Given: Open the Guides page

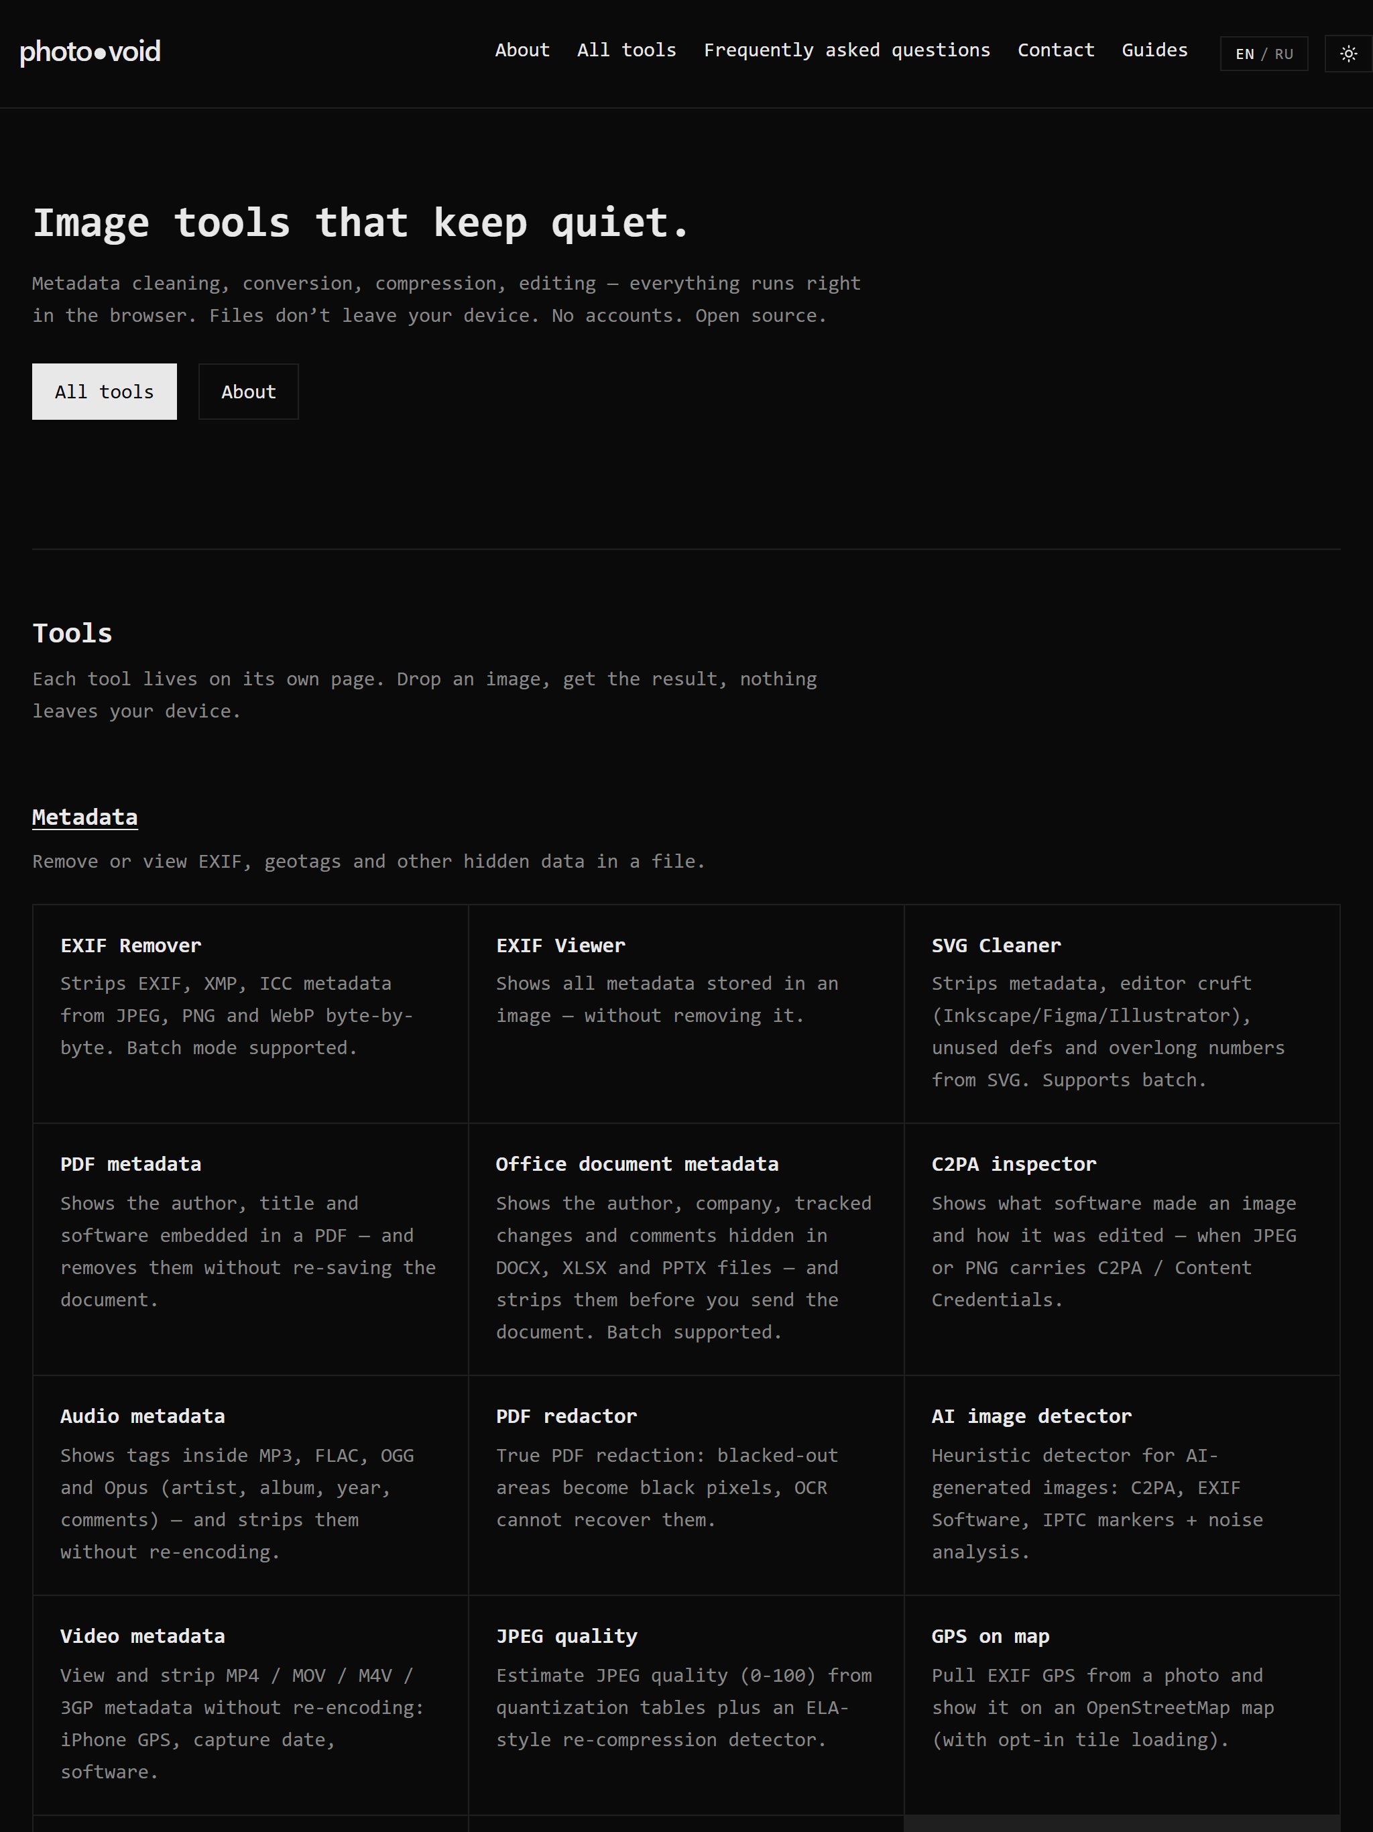Looking at the screenshot, I should [x=1154, y=50].
